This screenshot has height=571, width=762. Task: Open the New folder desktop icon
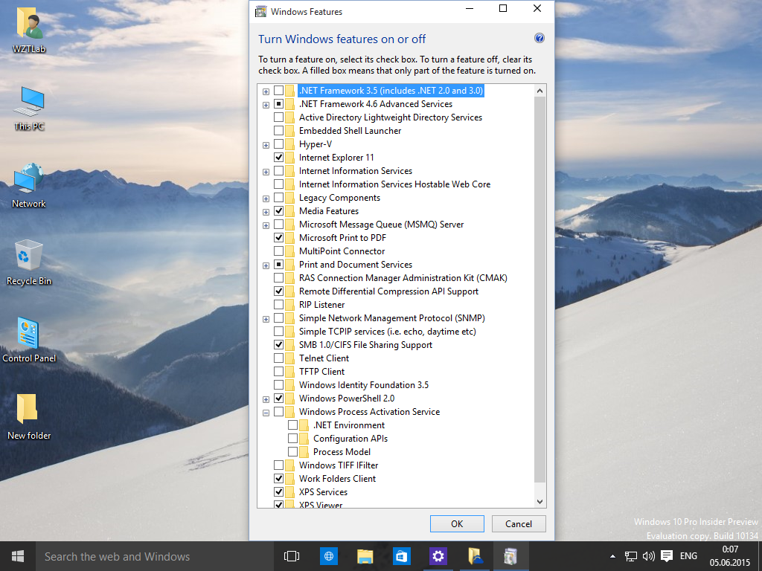click(29, 416)
